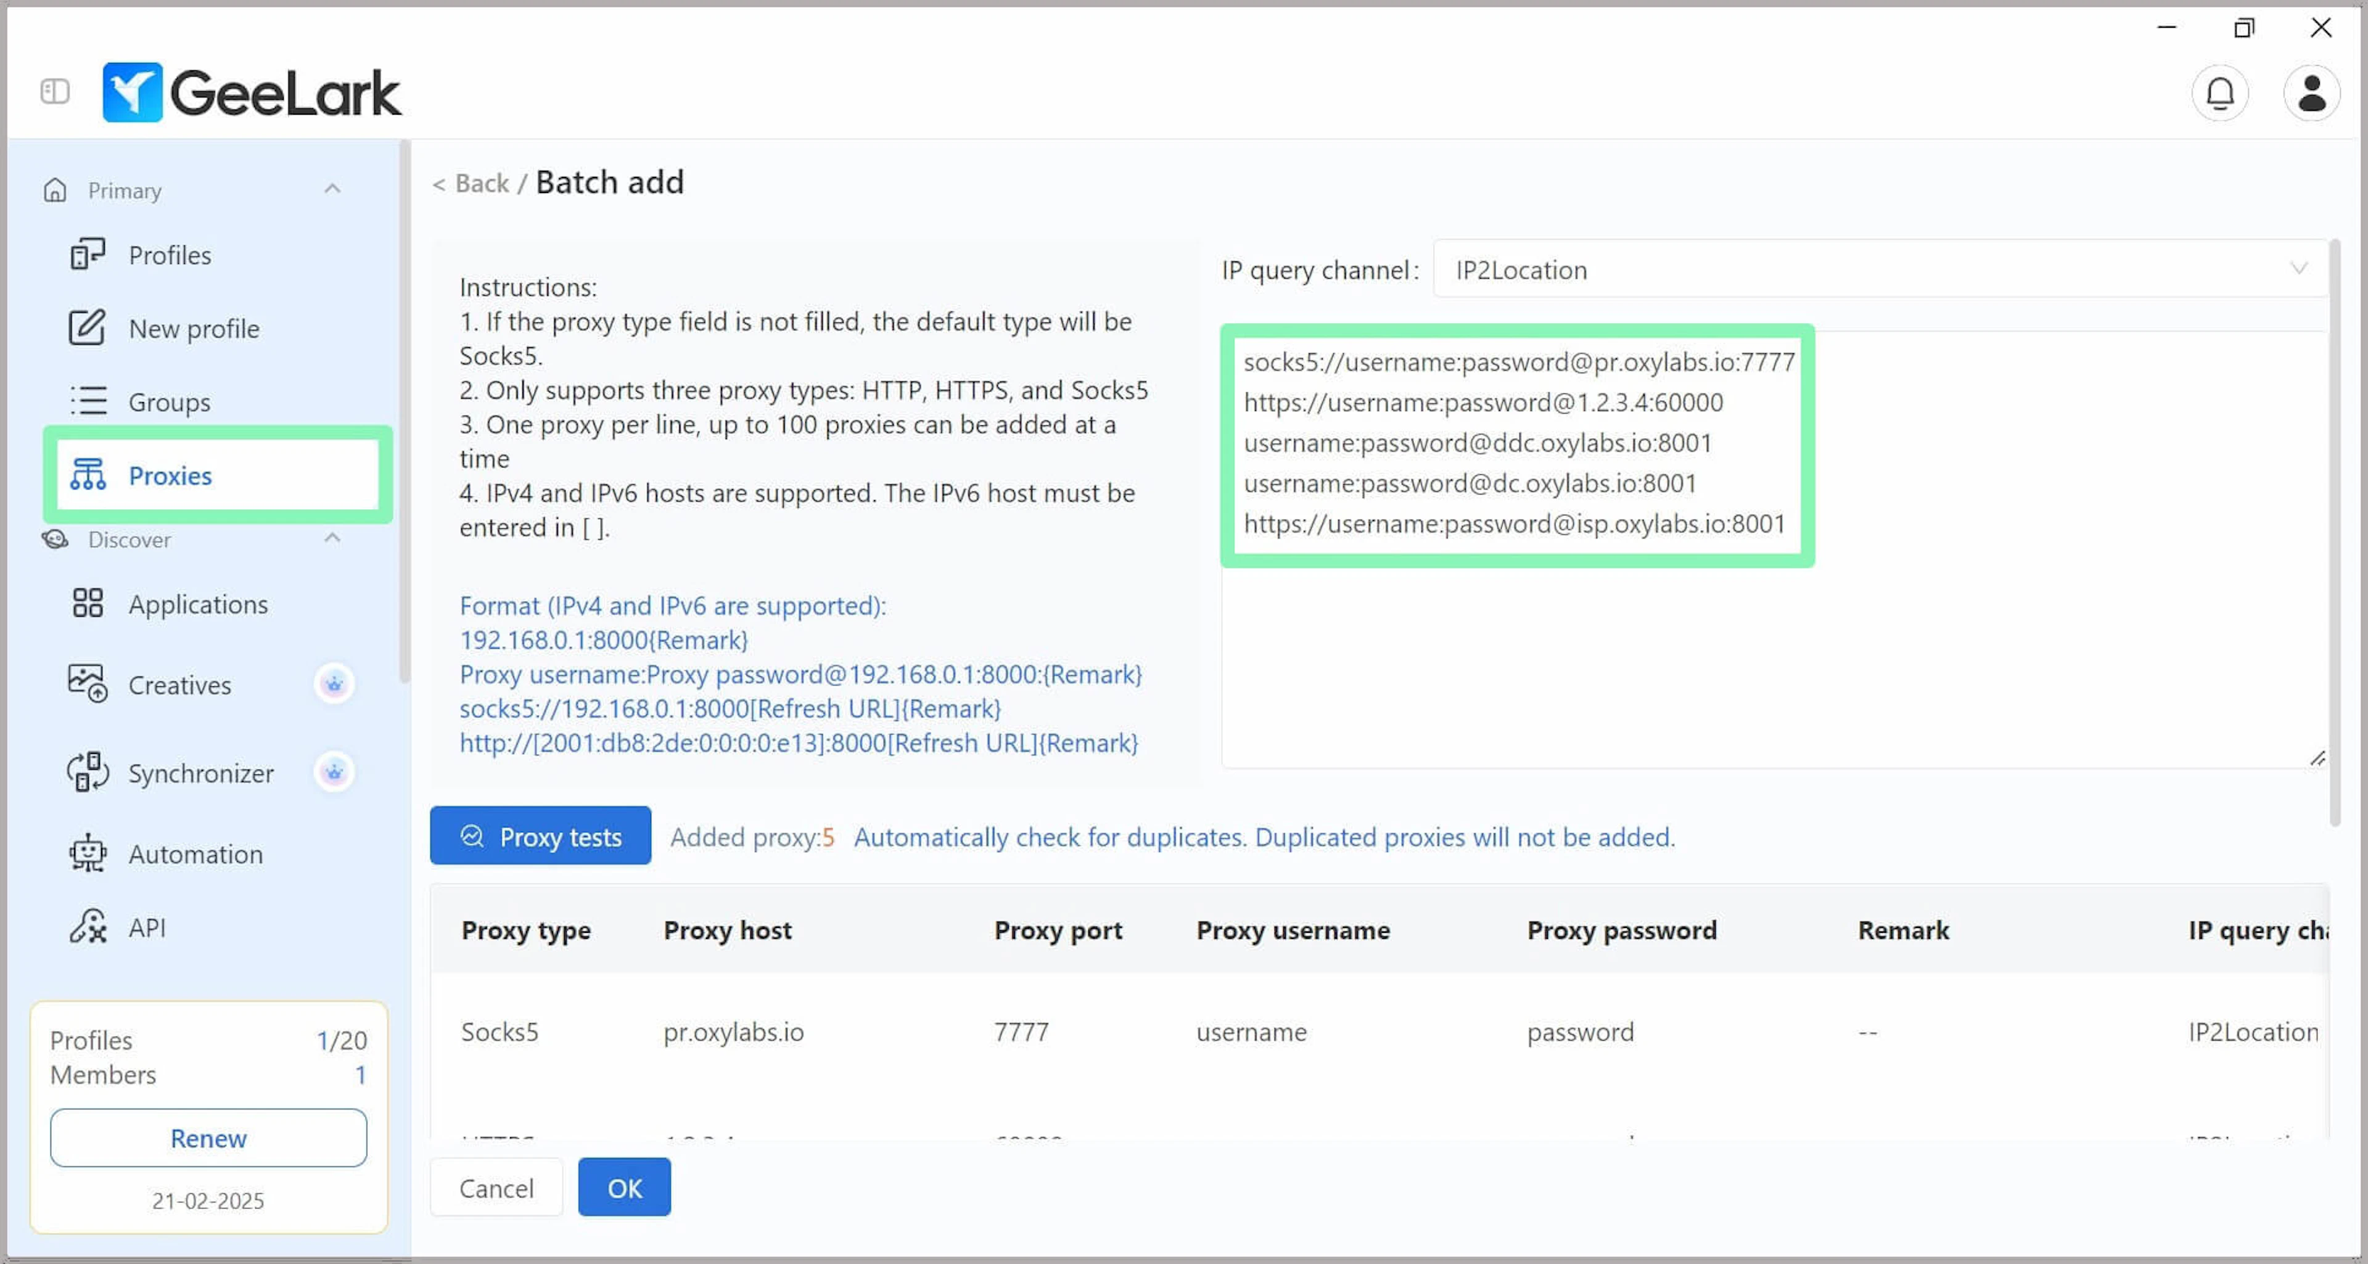Toggle the sidebar collapse icon
The width and height of the screenshot is (2368, 1264).
tap(55, 91)
